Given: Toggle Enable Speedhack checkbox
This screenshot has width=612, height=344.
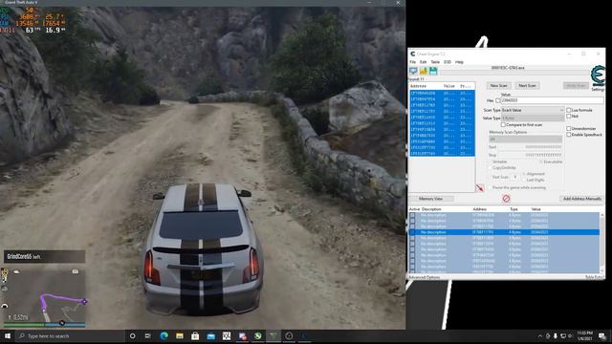Looking at the screenshot, I should pyautogui.click(x=569, y=135).
